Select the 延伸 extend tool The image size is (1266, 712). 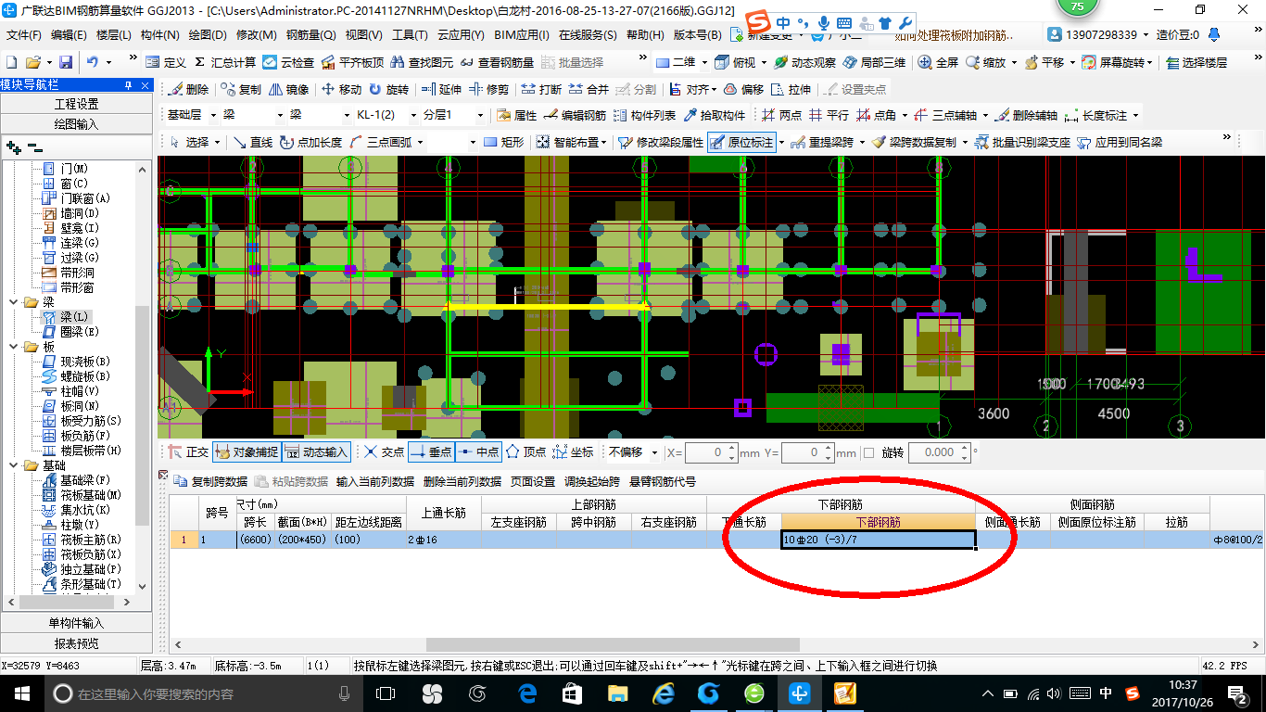point(441,89)
